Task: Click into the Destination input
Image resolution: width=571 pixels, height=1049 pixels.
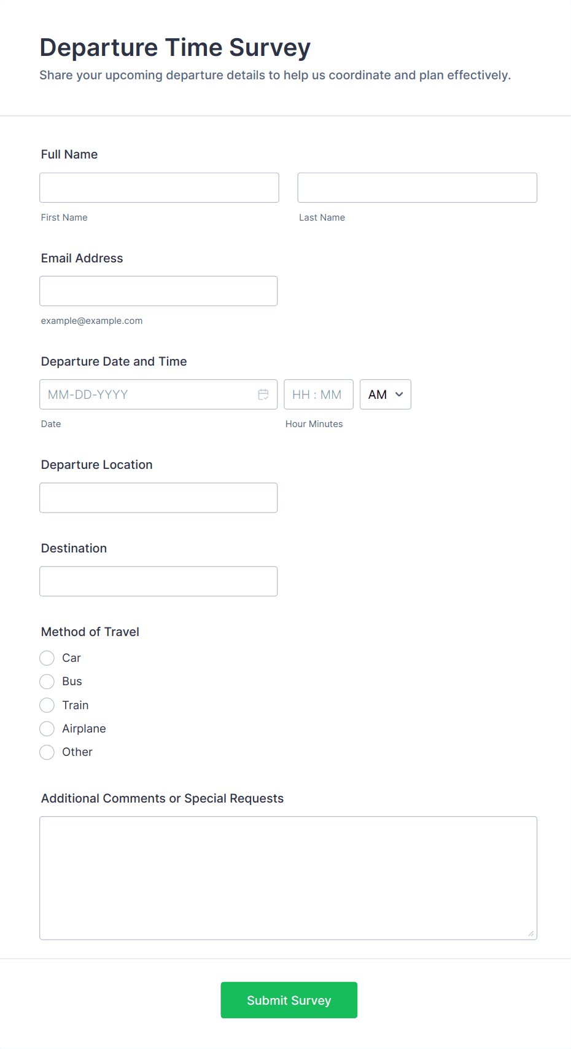Action: point(158,581)
